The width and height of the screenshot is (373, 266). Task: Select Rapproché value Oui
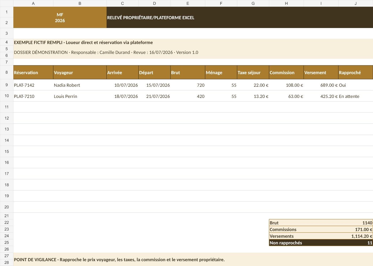pyautogui.click(x=356, y=85)
